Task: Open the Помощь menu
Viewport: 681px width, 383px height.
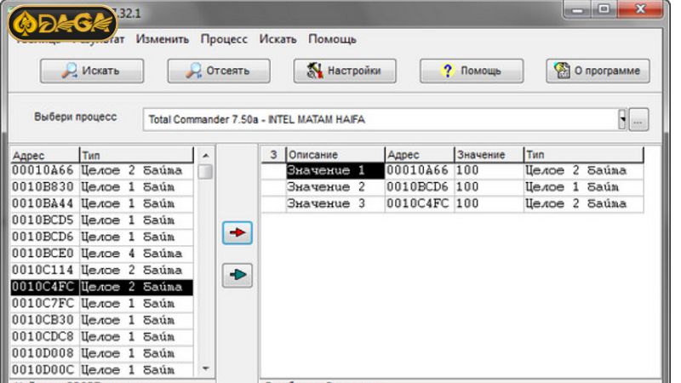Action: [x=332, y=39]
